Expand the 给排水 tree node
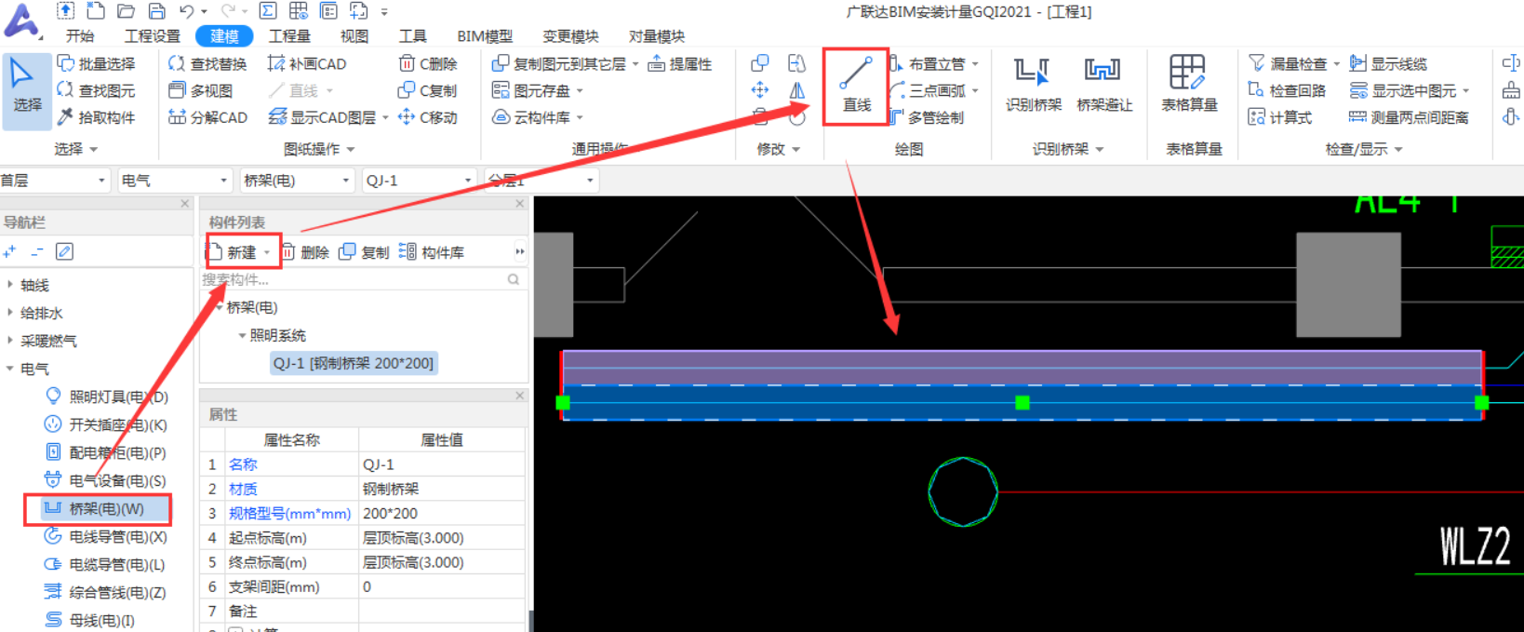1524x632 pixels. [10, 313]
